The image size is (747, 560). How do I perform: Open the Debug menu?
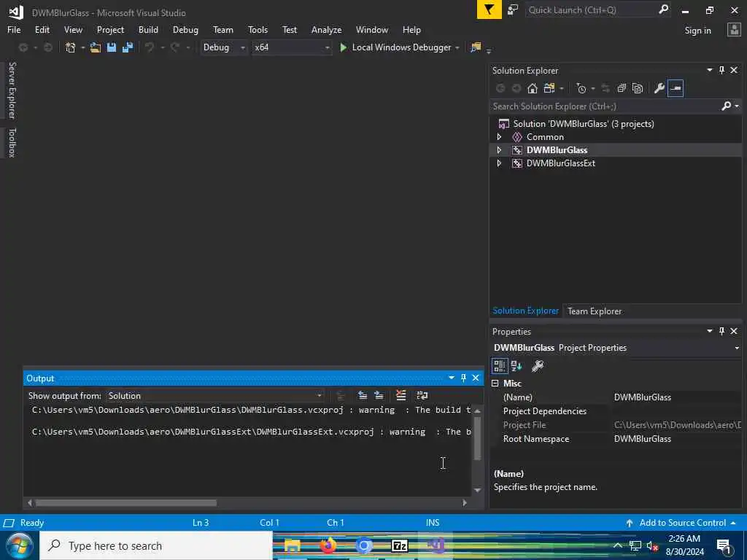pos(185,29)
